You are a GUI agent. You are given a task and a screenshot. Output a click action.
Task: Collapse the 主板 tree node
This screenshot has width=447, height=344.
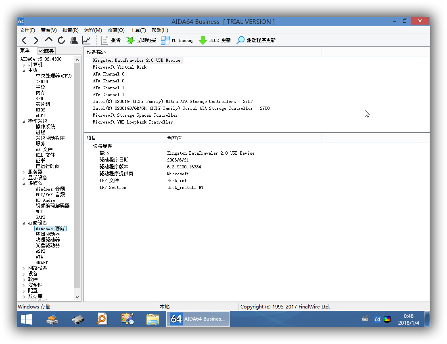tap(24, 70)
